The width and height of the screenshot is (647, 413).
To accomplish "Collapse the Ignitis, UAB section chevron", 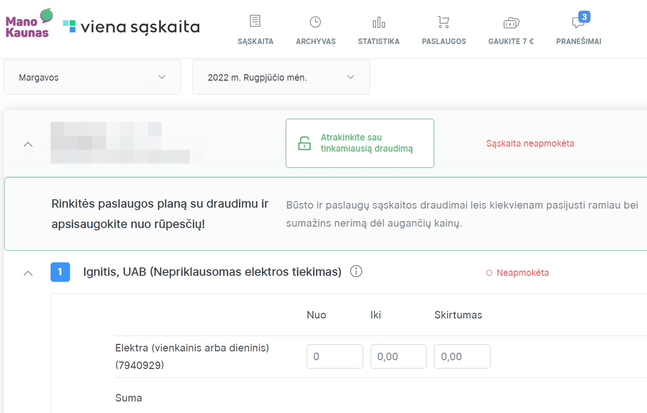I will tap(28, 273).
